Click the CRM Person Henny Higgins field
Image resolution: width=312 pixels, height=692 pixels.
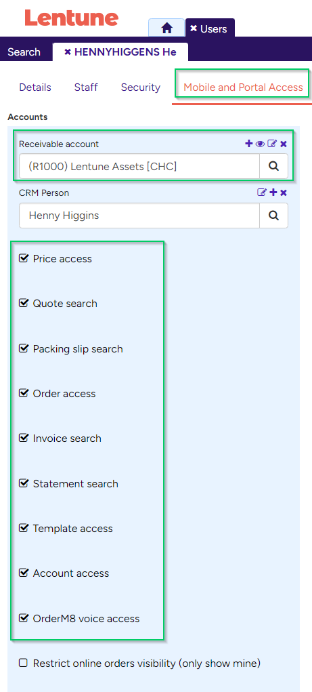[x=139, y=216]
